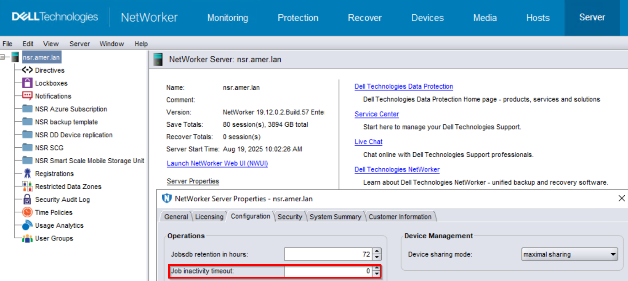The height and width of the screenshot is (281, 628).
Task: Click the Server Properties link
Action: (193, 181)
